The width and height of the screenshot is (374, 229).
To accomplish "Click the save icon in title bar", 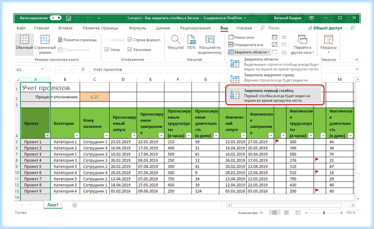I will [x=69, y=18].
